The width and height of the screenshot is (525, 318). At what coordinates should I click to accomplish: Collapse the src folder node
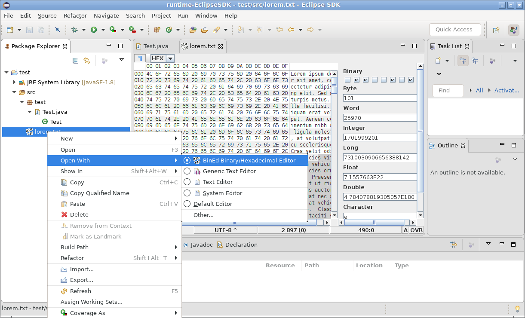click(14, 92)
